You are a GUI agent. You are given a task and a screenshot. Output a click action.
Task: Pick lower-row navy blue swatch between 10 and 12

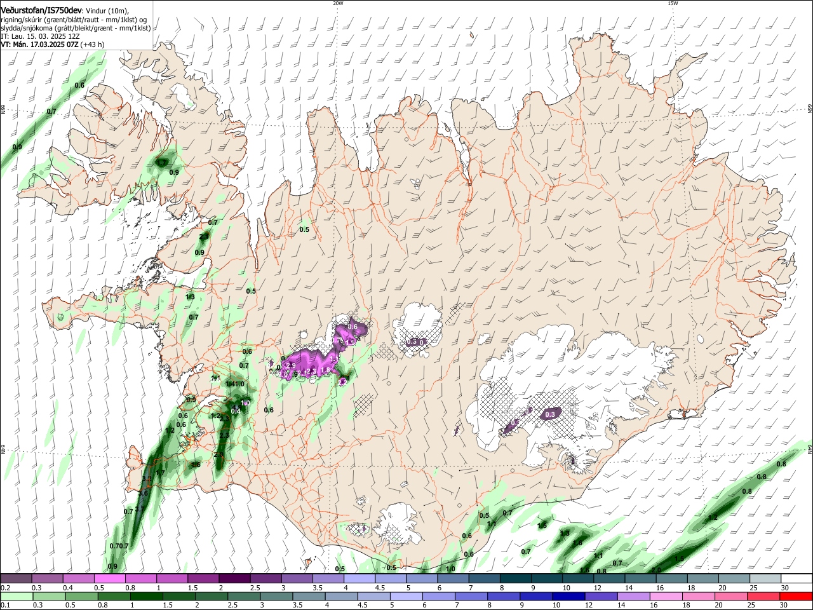(x=569, y=596)
